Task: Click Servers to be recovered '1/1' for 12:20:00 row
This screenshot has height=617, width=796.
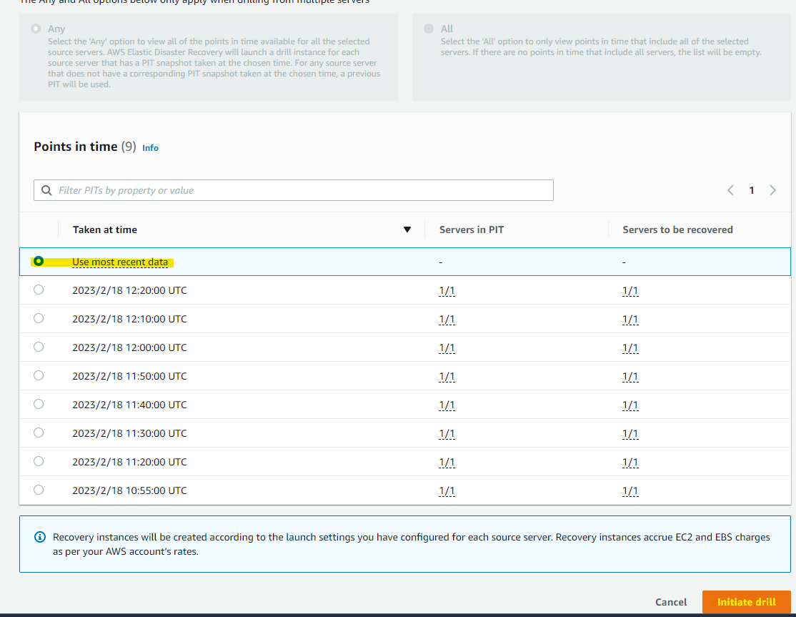Action: click(630, 290)
